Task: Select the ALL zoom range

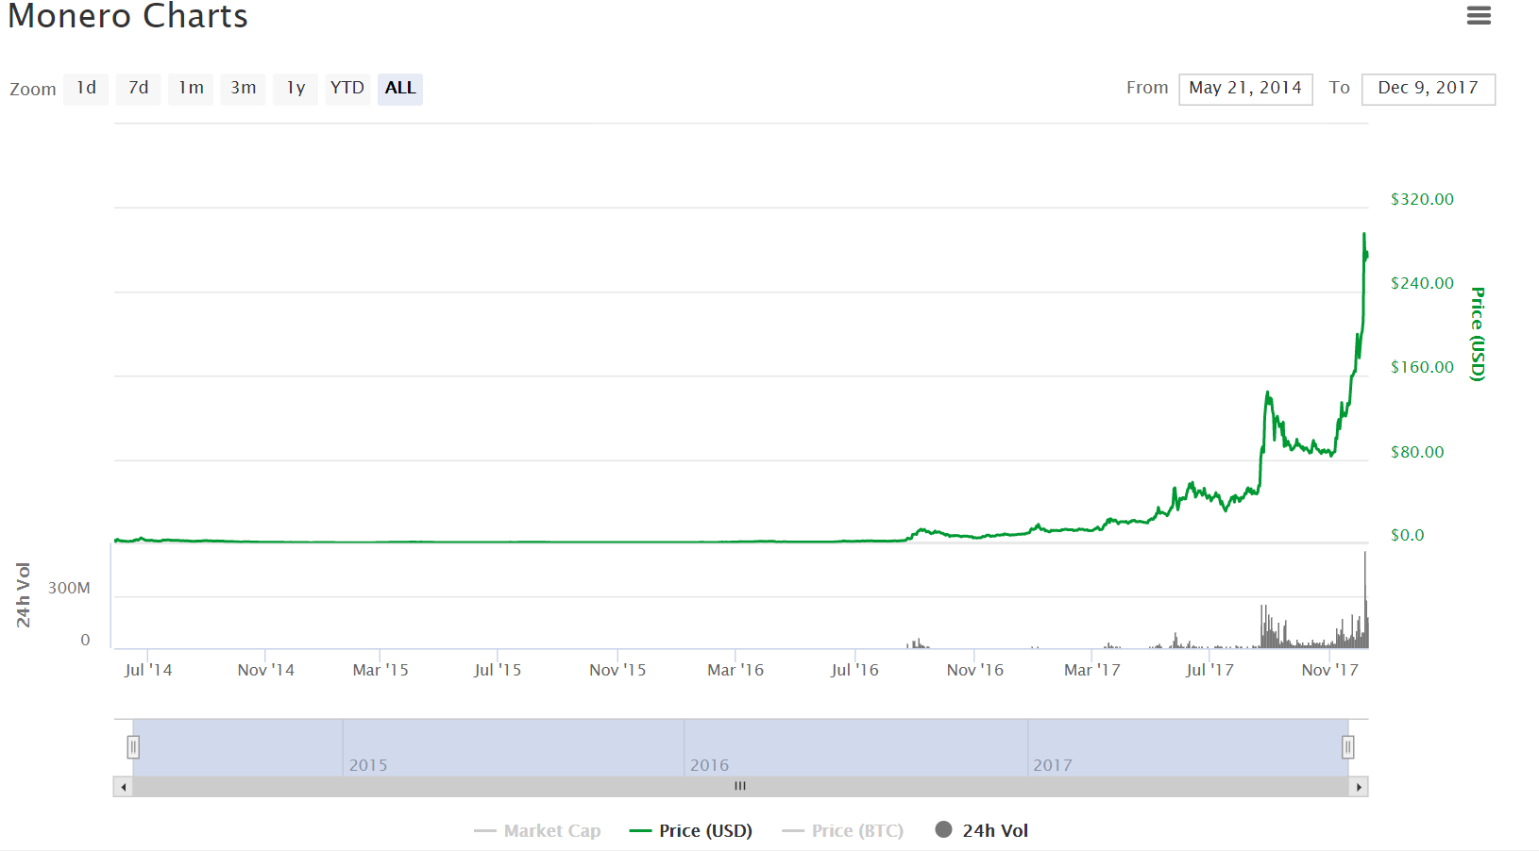Action: [400, 89]
